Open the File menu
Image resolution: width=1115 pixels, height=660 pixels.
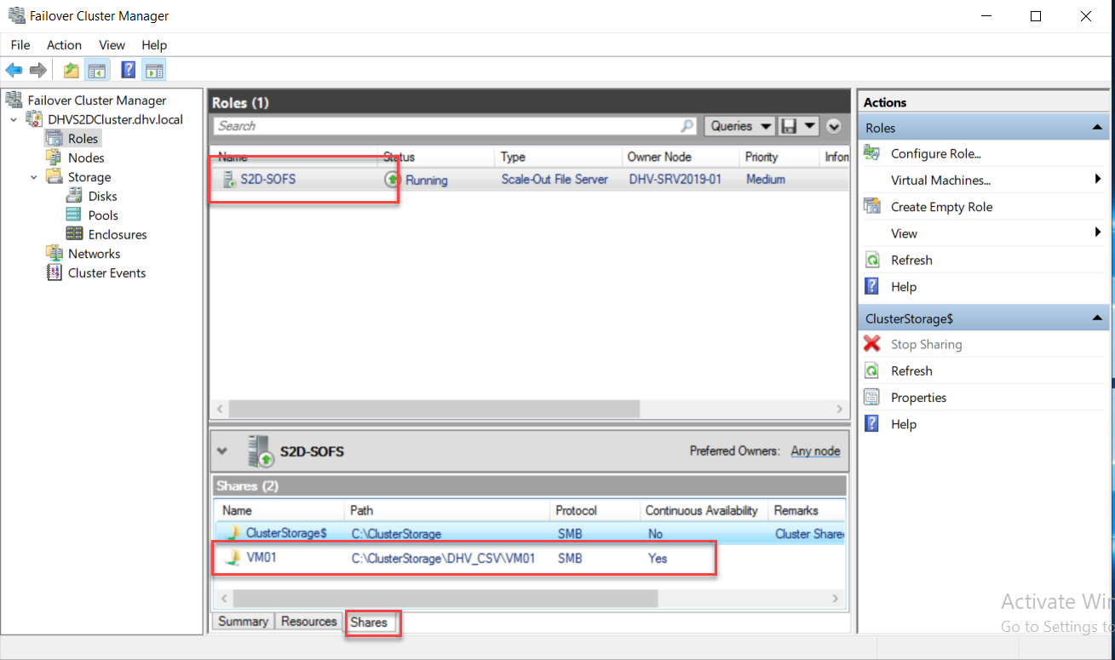click(x=20, y=45)
